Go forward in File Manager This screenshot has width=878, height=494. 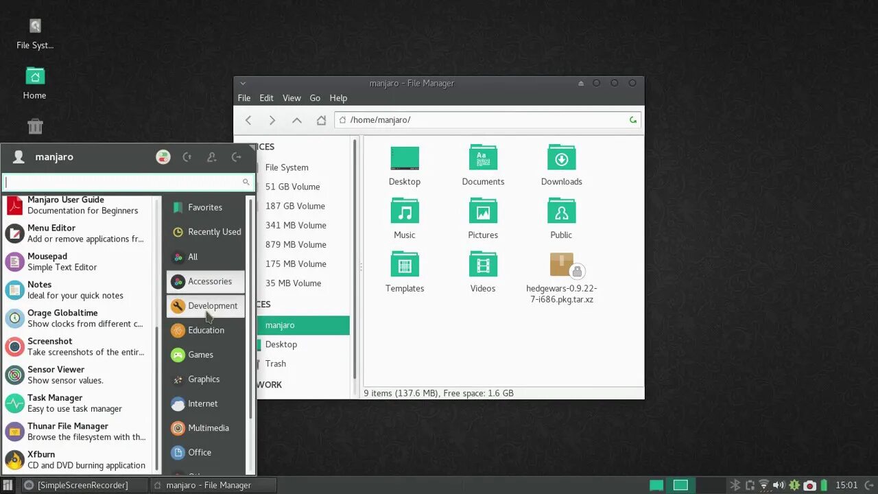pos(272,120)
